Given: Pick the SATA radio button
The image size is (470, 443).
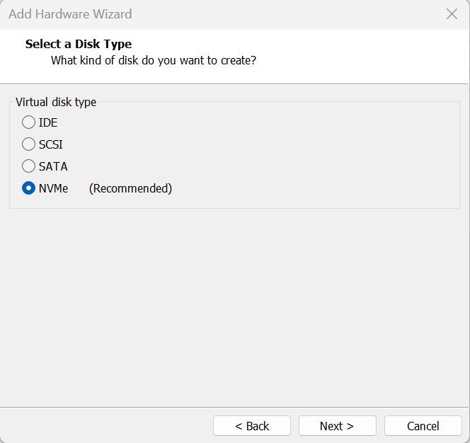Looking at the screenshot, I should click(28, 166).
